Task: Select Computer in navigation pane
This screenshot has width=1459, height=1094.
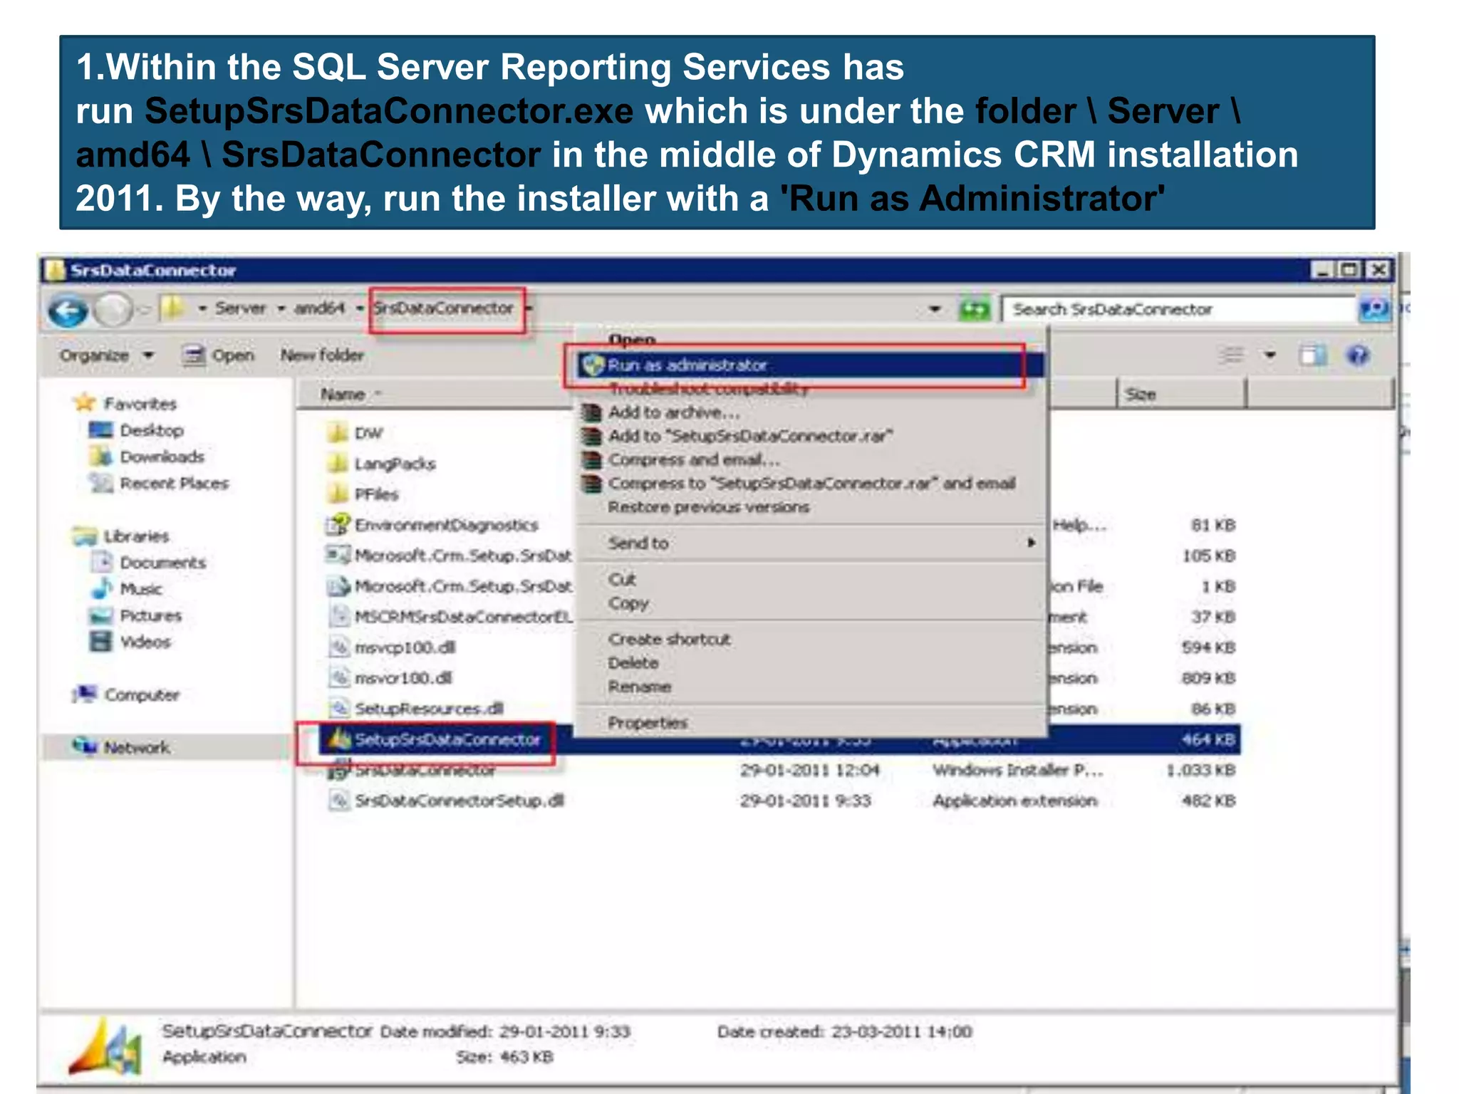Action: [127, 694]
